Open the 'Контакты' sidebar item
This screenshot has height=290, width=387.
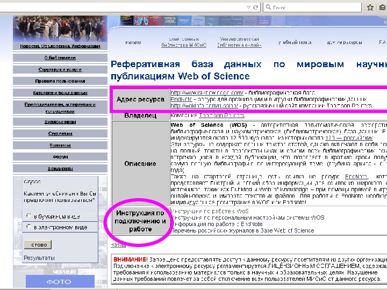(60, 145)
